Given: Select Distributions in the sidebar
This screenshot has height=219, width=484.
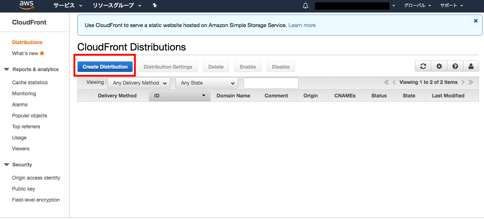Looking at the screenshot, I should (x=27, y=42).
